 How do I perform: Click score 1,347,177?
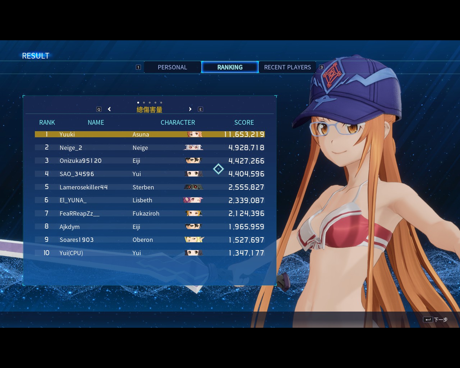pos(247,253)
